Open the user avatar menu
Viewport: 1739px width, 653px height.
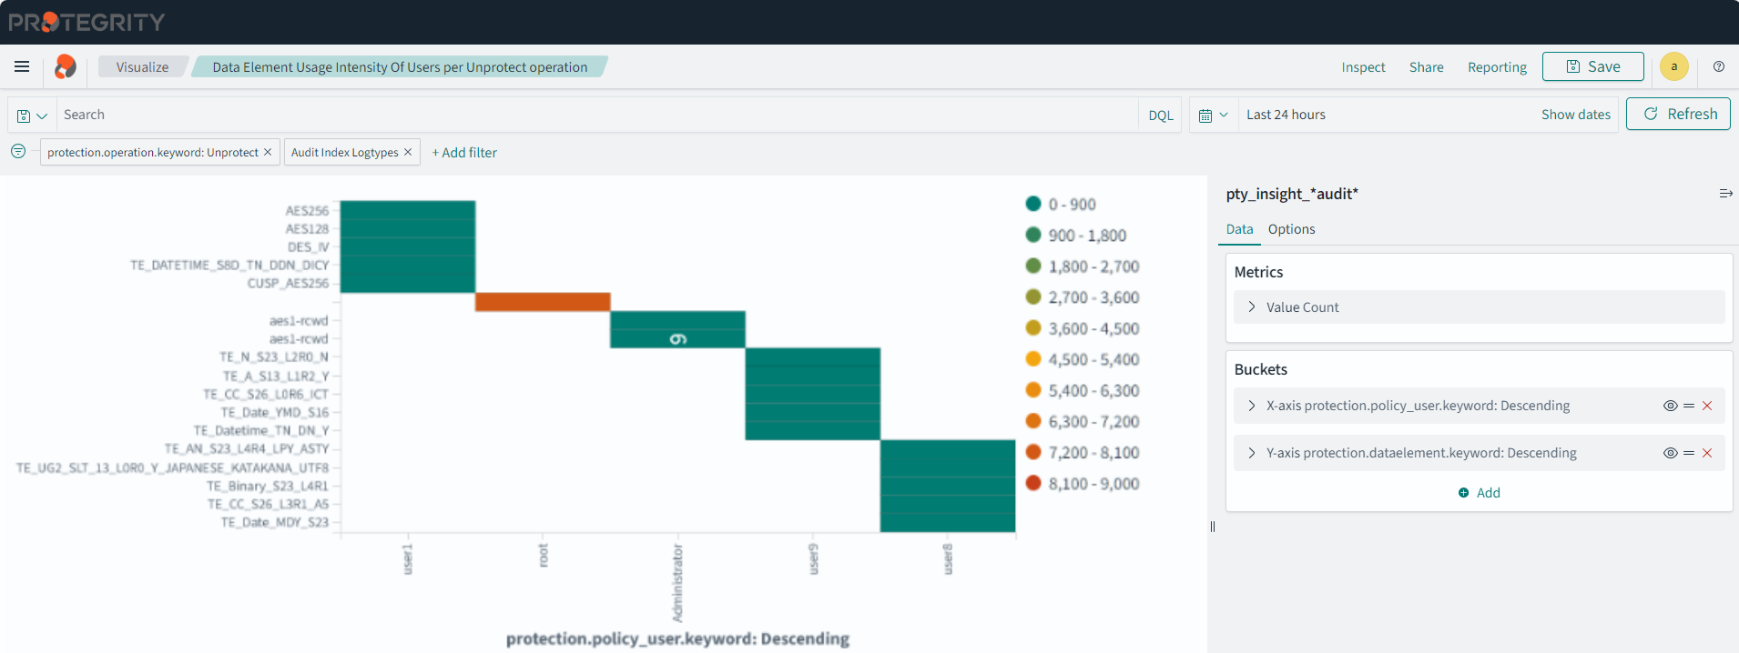point(1673,66)
